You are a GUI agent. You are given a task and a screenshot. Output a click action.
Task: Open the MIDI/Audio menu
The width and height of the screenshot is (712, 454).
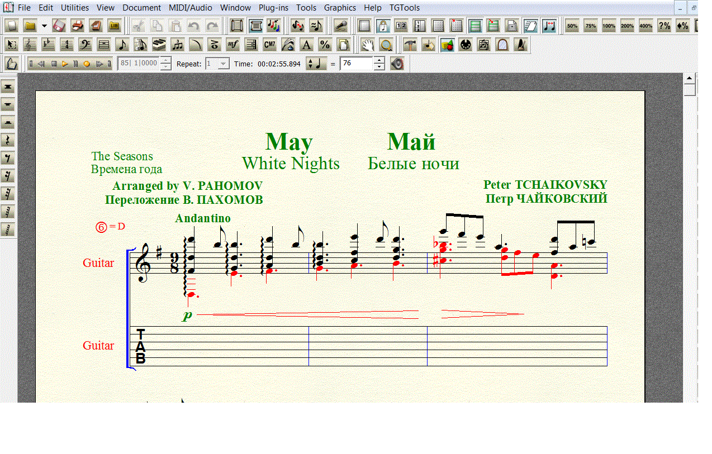(x=189, y=8)
